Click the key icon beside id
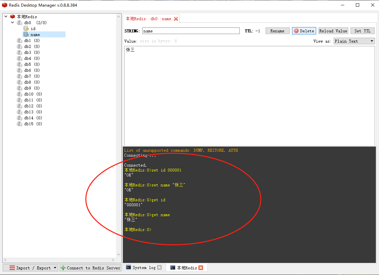 click(x=26, y=28)
